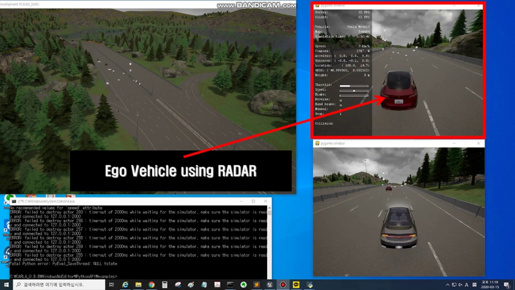Switch to Unreal Engine taskbar icon
Image resolution: width=515 pixels, height=290 pixels.
[x=270, y=285]
